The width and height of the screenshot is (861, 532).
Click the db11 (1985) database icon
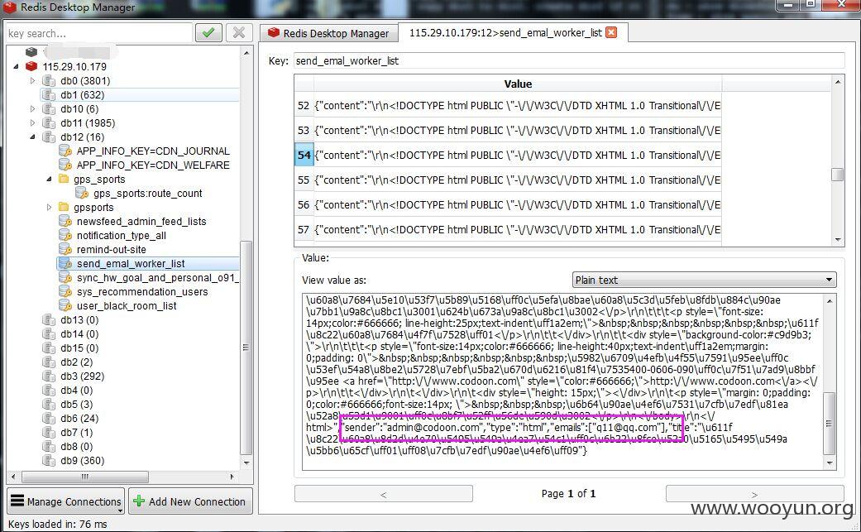point(49,123)
